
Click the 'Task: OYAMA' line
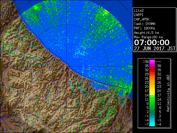tap(145, 24)
